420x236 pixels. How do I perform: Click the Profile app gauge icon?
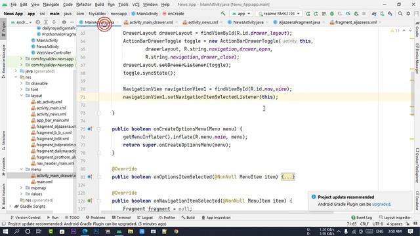348,14
